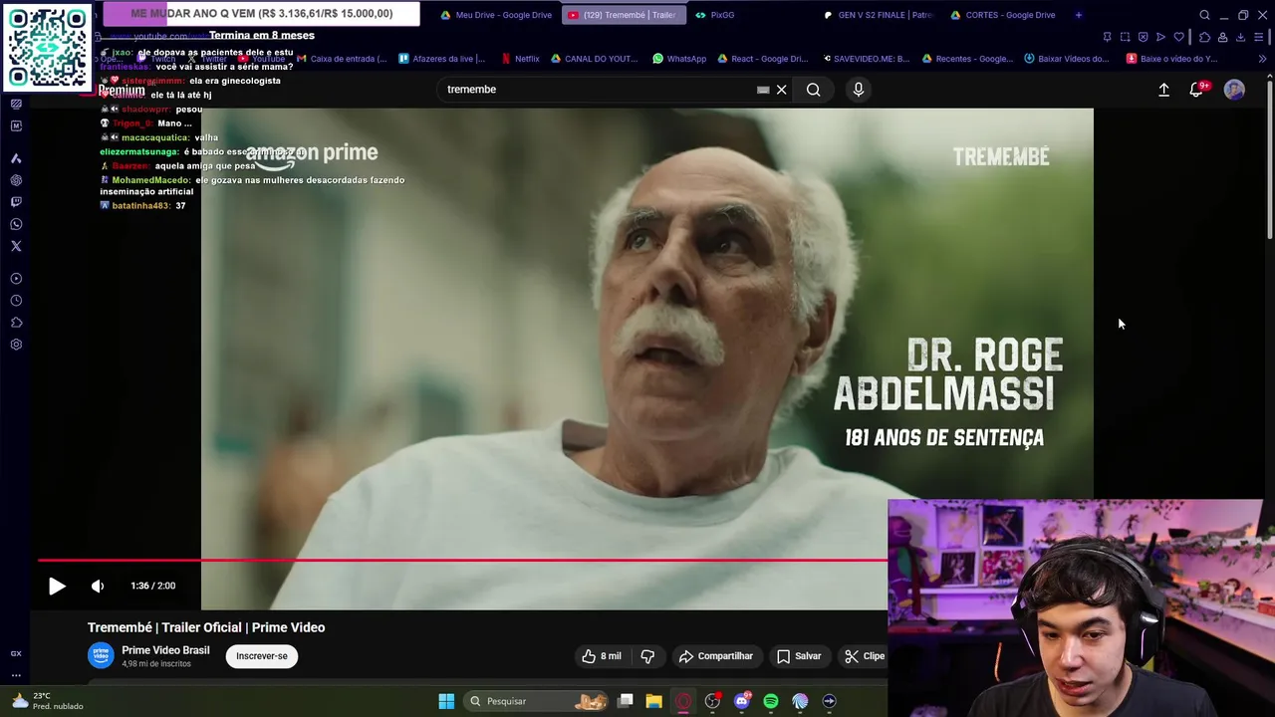Click the ad blocker shield icon
The width and height of the screenshot is (1275, 717).
[1143, 37]
